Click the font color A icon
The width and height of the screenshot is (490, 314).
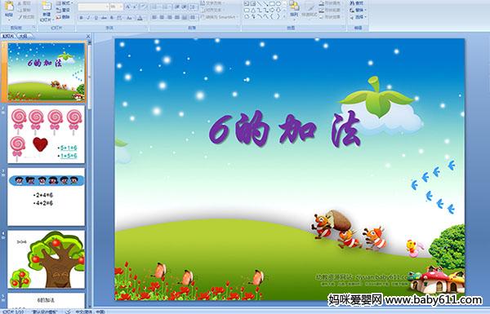point(140,18)
